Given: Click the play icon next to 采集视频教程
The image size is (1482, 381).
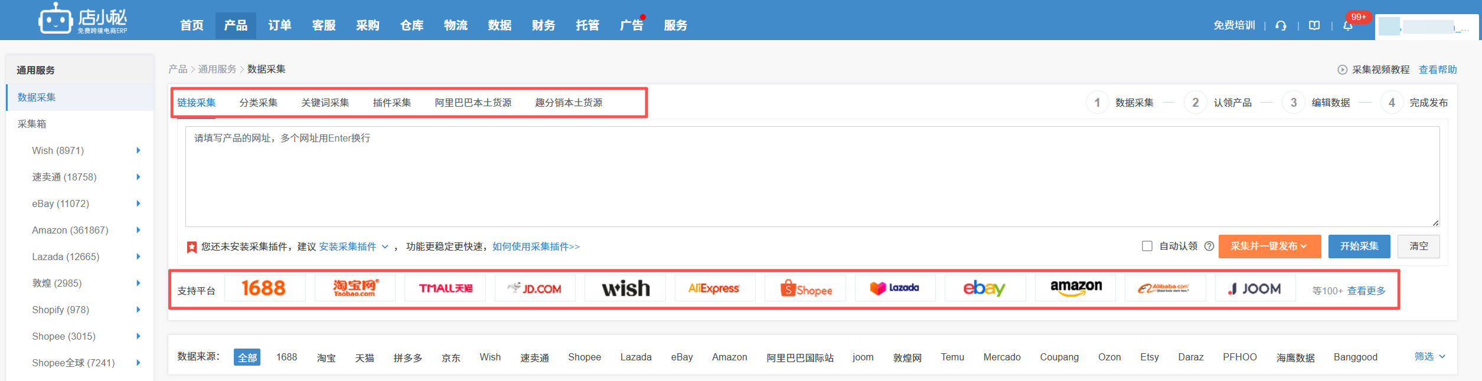Looking at the screenshot, I should [x=1342, y=70].
